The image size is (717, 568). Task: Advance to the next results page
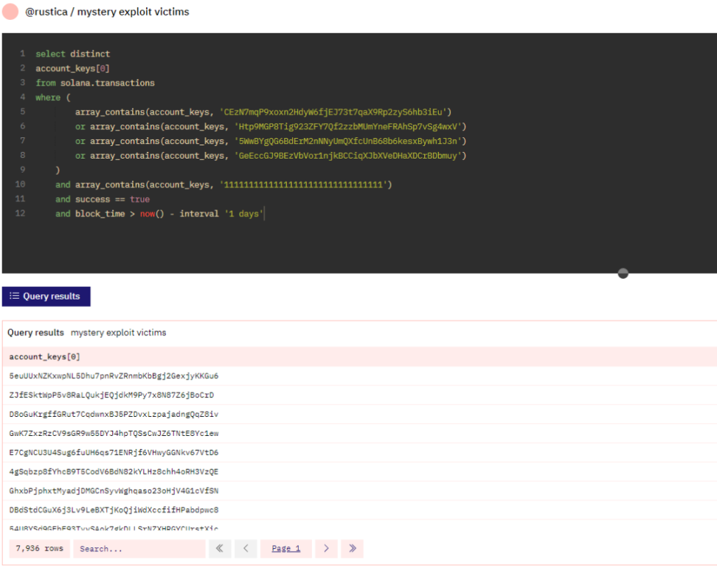[326, 549]
